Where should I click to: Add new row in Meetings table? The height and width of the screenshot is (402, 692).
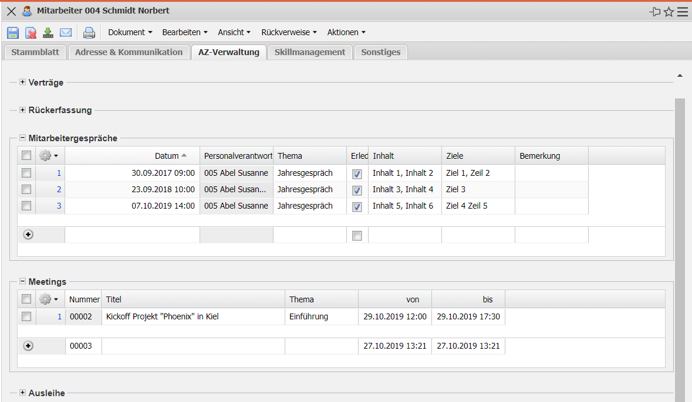click(28, 346)
